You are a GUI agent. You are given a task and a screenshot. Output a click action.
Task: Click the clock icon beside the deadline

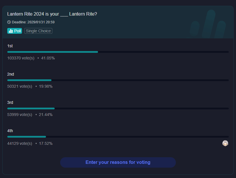point(9,22)
